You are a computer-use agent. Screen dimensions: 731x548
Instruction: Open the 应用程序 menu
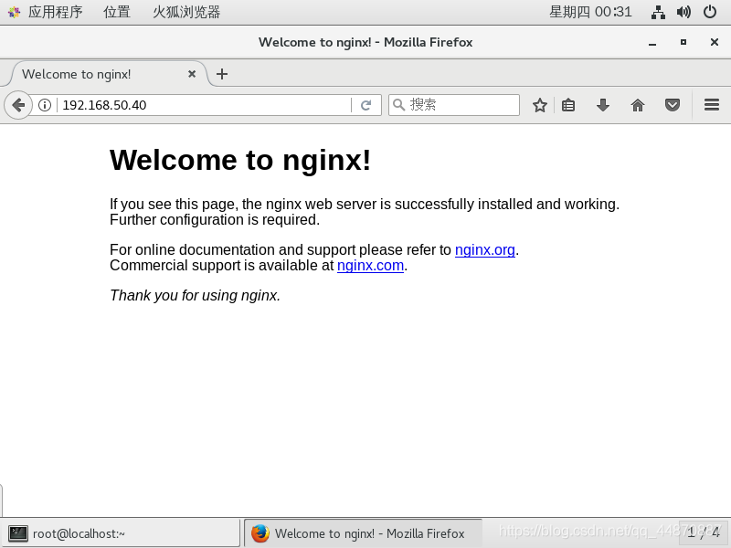click(x=55, y=12)
